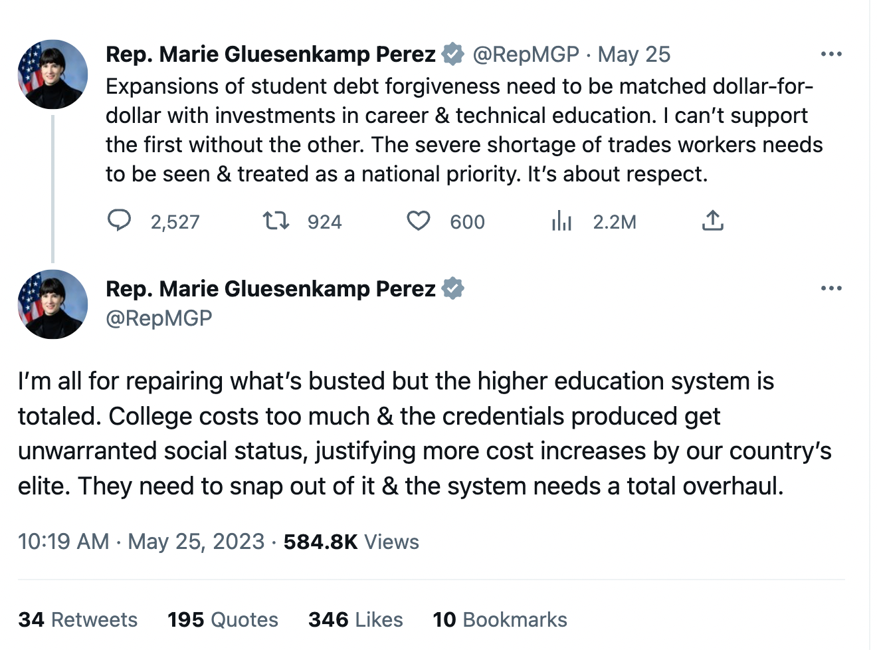
Task: Open the first tweet's three-dot menu
Action: (831, 54)
